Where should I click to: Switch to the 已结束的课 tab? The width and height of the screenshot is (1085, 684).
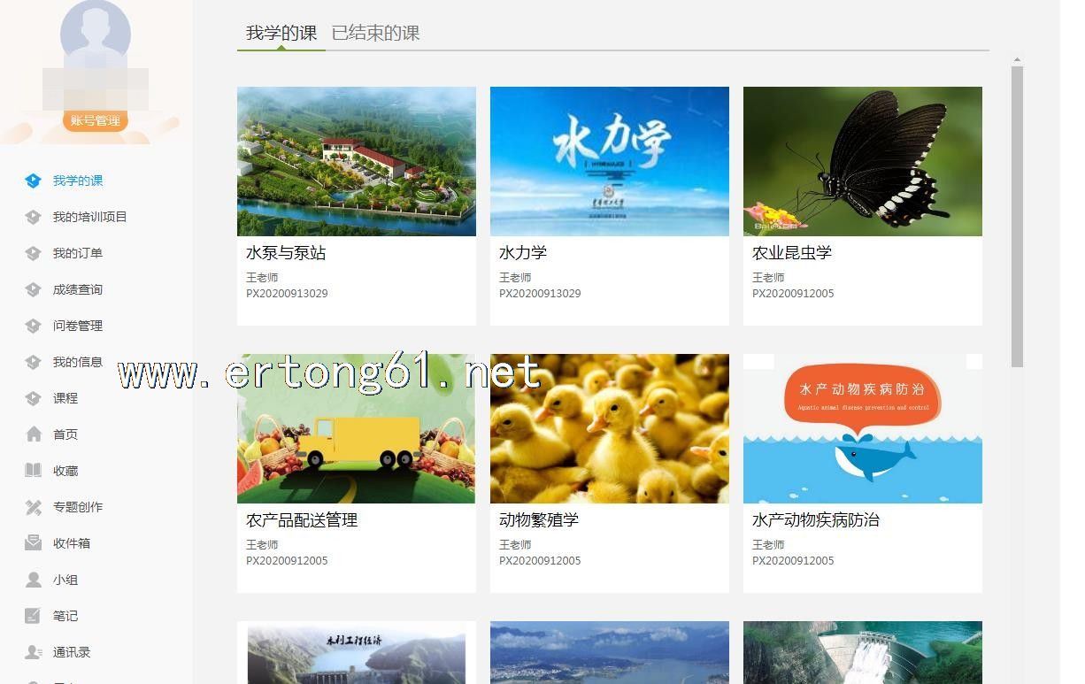point(375,34)
